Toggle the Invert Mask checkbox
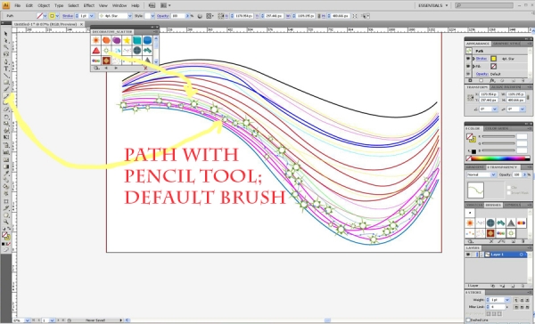This screenshot has width=535, height=324. pyautogui.click(x=509, y=193)
